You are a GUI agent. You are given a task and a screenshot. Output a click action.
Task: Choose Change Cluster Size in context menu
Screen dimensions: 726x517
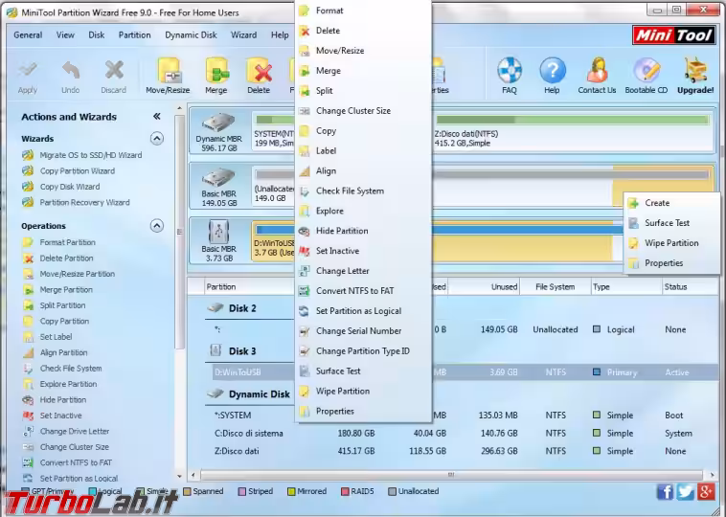pos(363,111)
